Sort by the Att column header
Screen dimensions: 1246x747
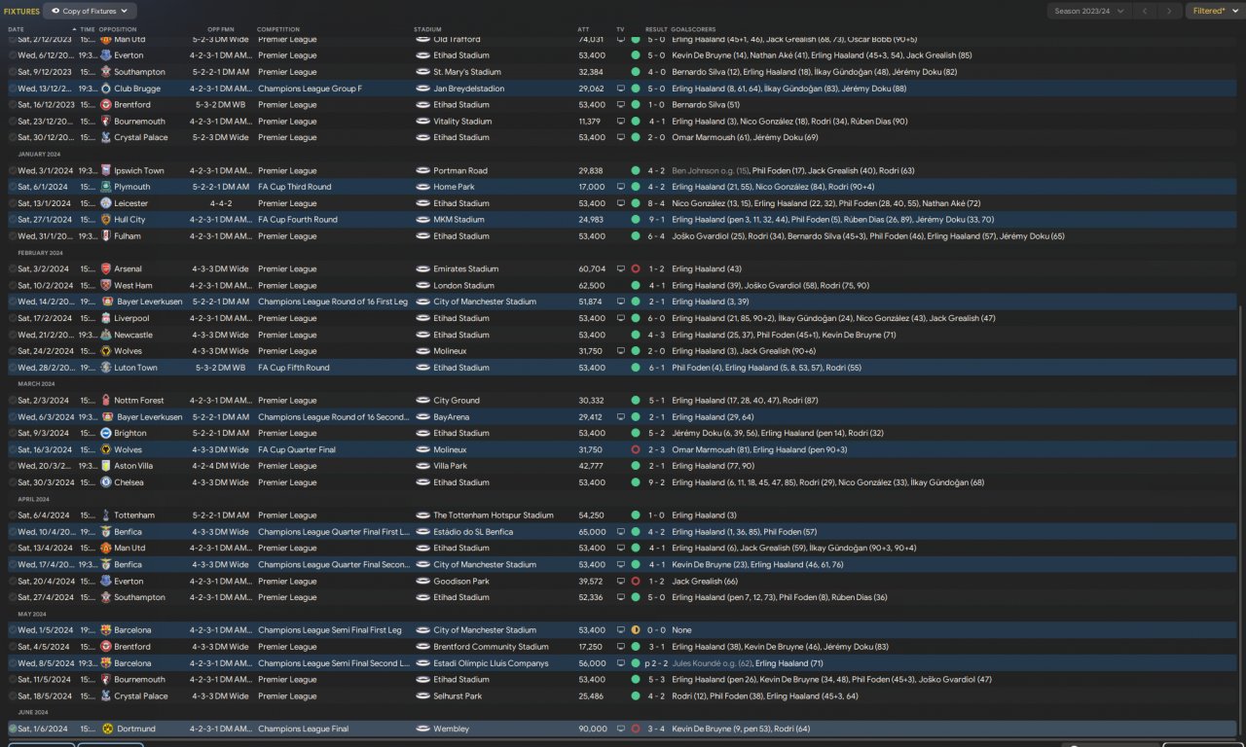click(583, 29)
